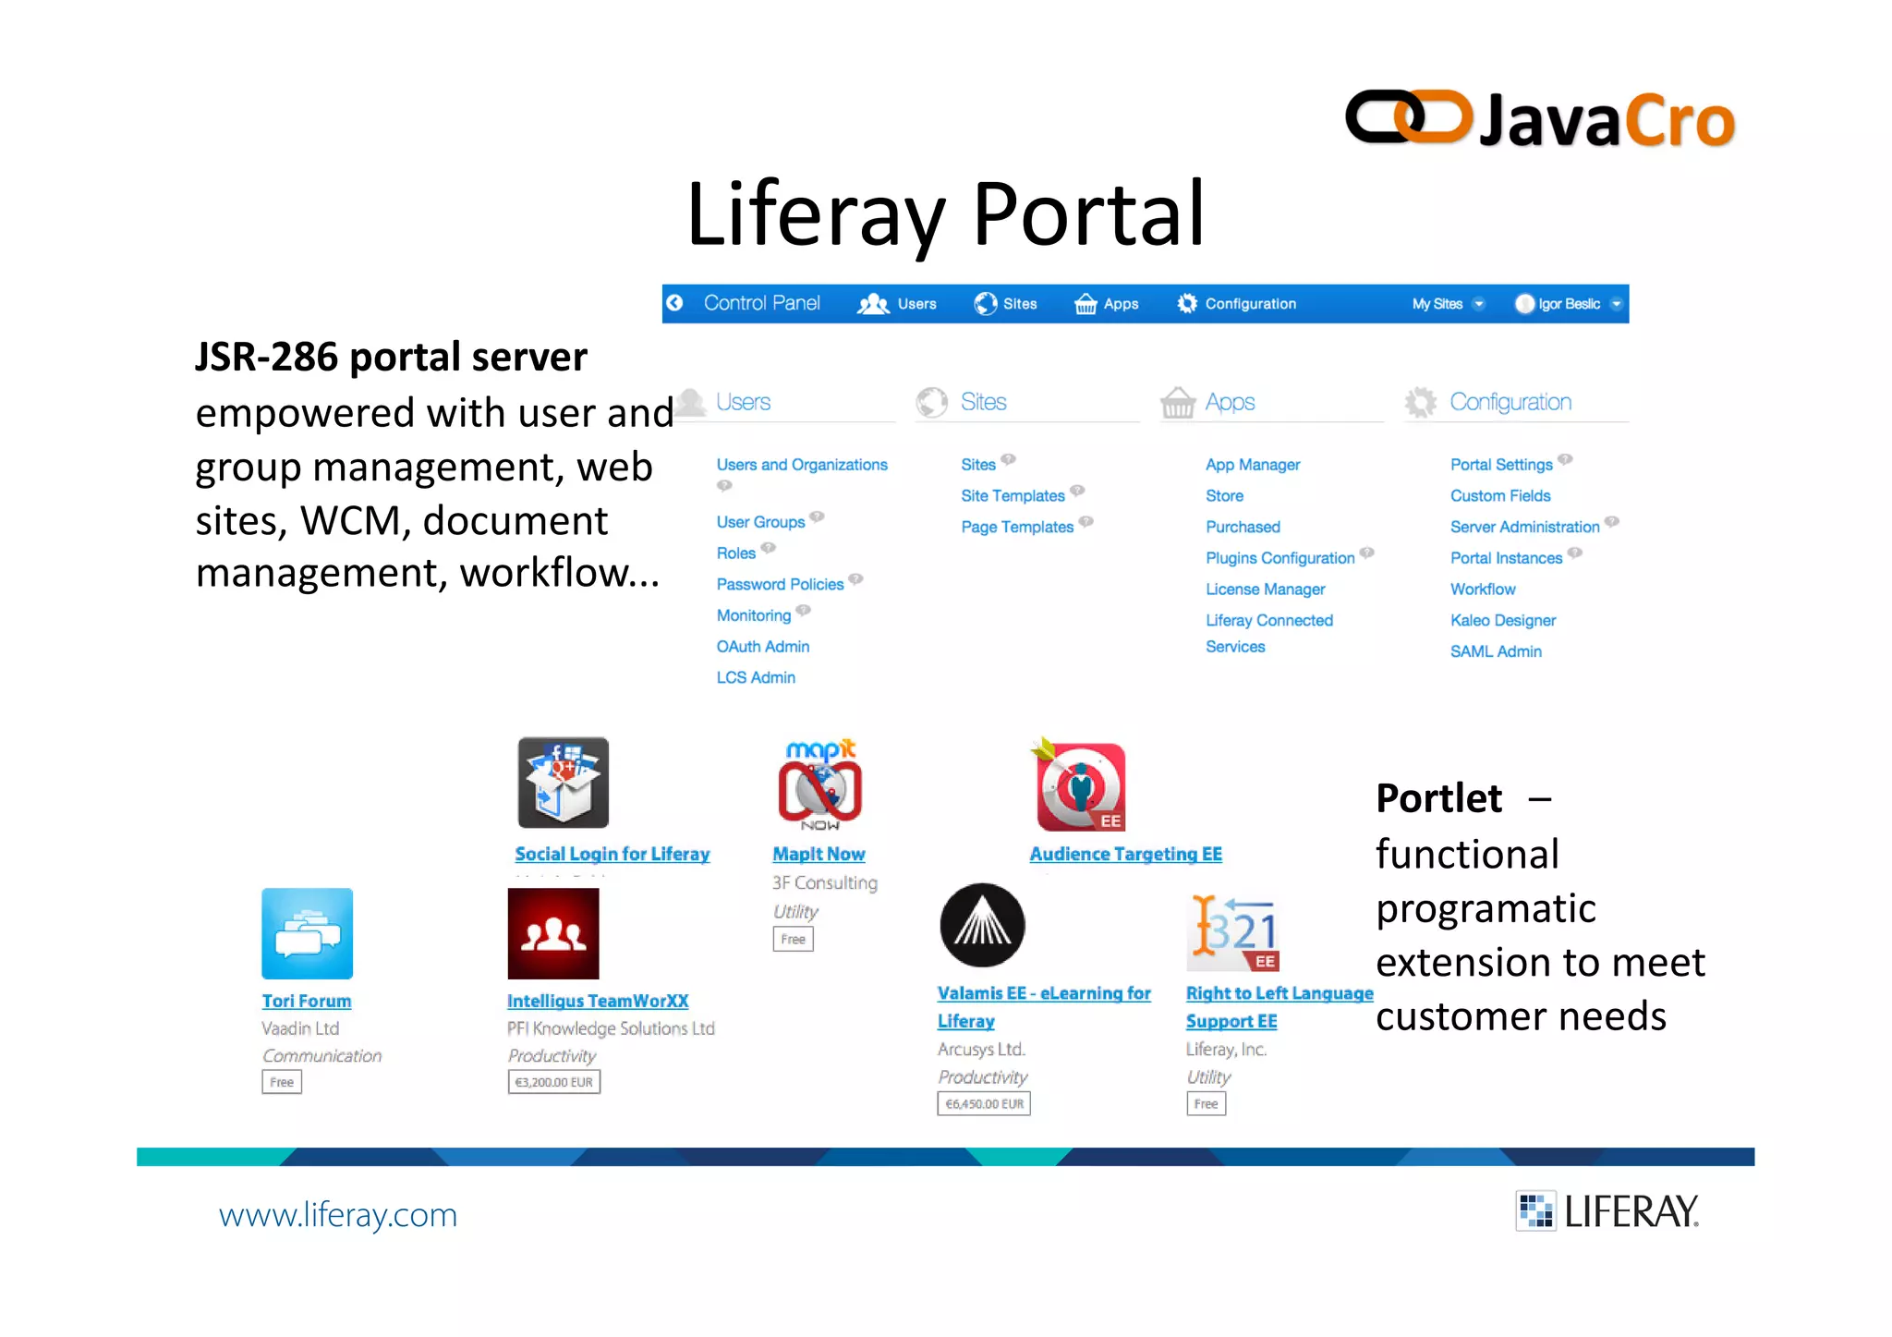Click the Plugins Configuration link
Image resolution: width=1892 pixels, height=1337 pixels.
[1280, 558]
